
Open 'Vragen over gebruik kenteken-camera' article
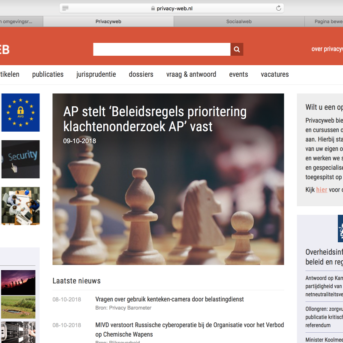point(169,299)
